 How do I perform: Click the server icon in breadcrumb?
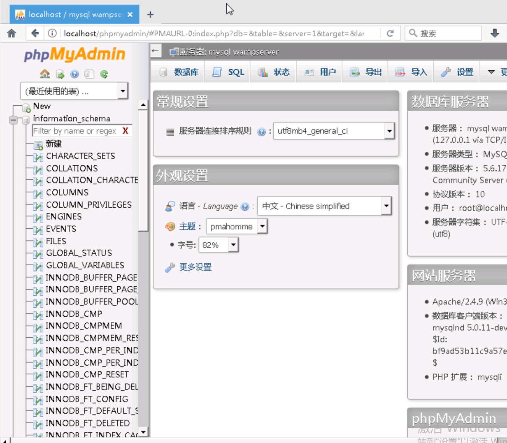(x=174, y=52)
